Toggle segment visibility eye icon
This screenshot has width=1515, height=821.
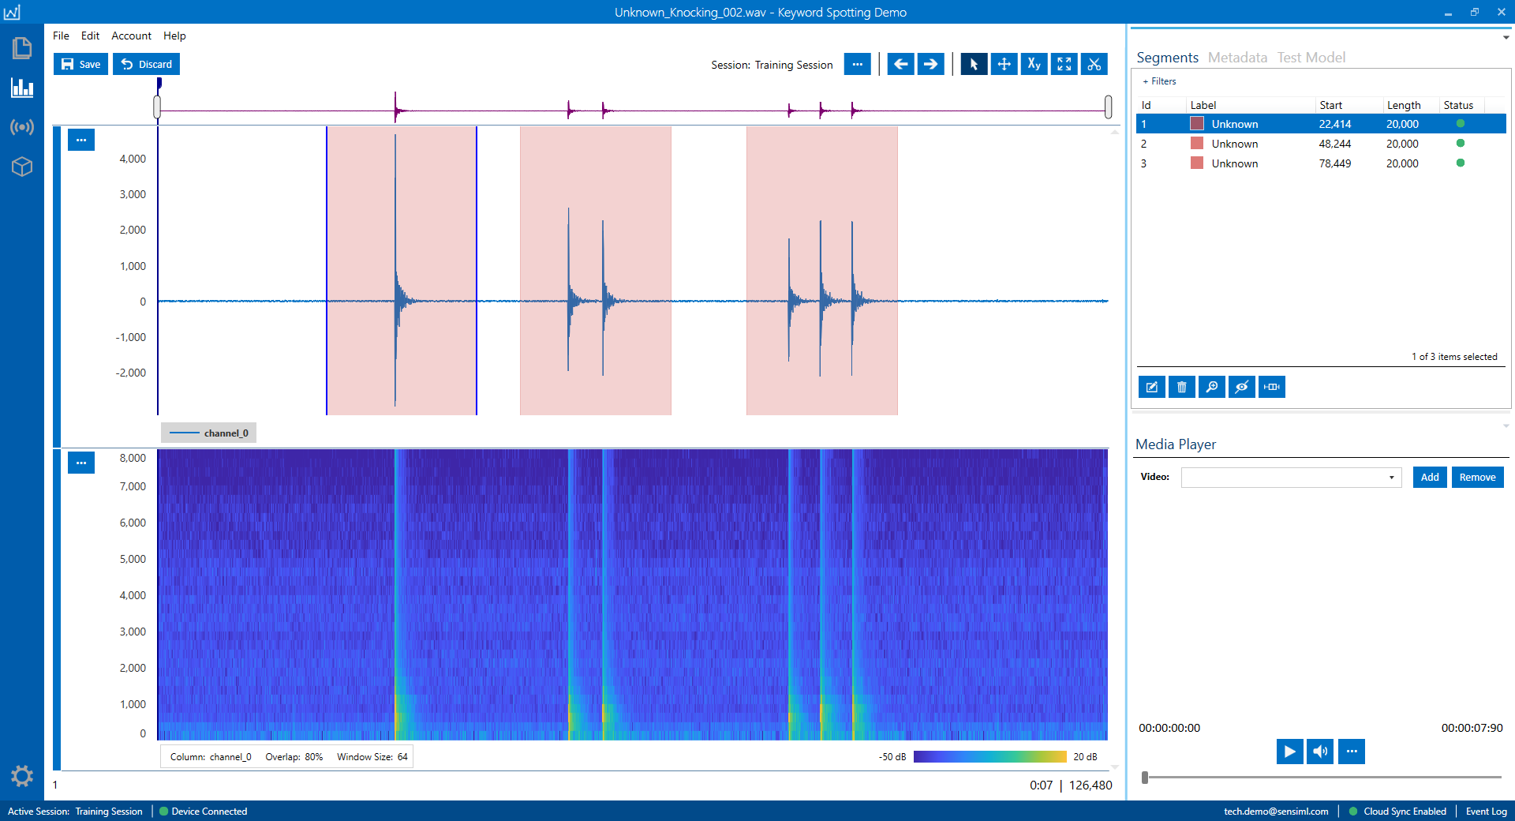point(1241,387)
